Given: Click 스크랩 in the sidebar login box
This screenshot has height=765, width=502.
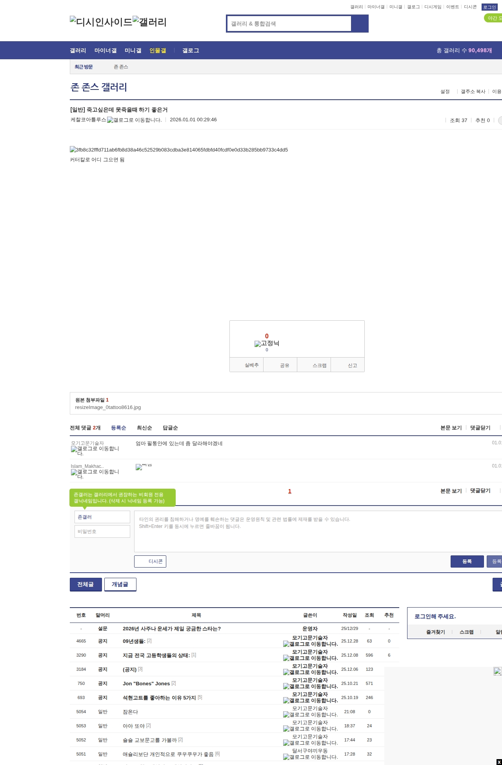Looking at the screenshot, I should click(467, 632).
